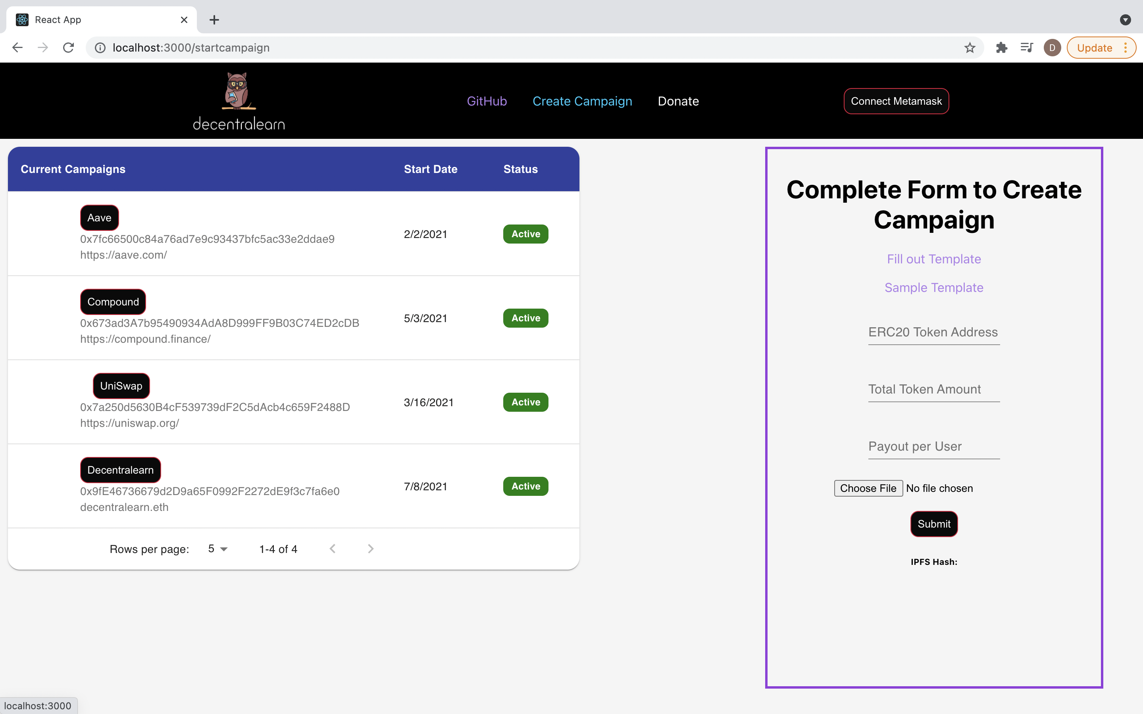Image resolution: width=1143 pixels, height=714 pixels.
Task: Open the Decentralearn campaign button
Action: click(120, 470)
